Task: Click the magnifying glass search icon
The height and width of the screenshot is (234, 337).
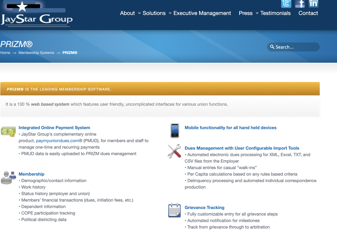Action: click(x=272, y=47)
